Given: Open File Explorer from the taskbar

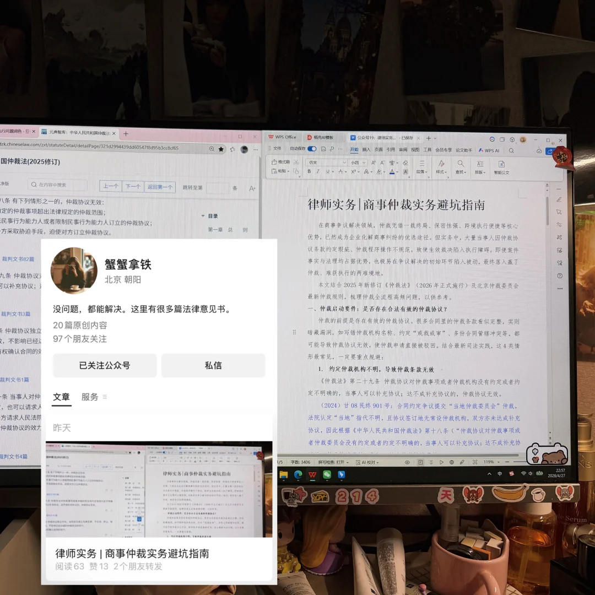Looking at the screenshot, I should (284, 474).
